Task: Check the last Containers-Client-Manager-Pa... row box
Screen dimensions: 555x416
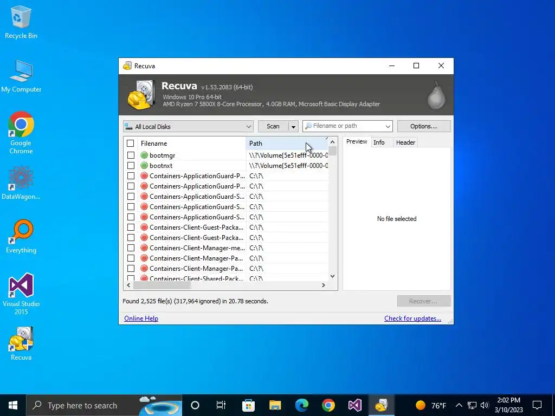Action: pyautogui.click(x=131, y=268)
